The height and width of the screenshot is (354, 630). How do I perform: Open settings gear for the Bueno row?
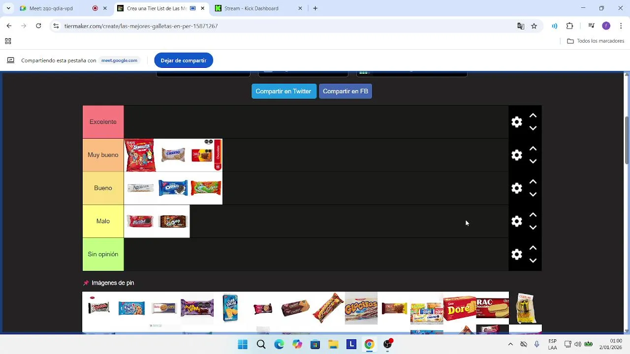(x=516, y=188)
